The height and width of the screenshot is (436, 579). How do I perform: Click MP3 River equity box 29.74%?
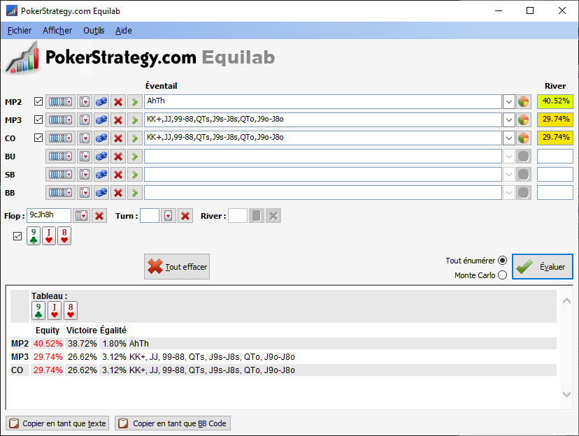(555, 119)
